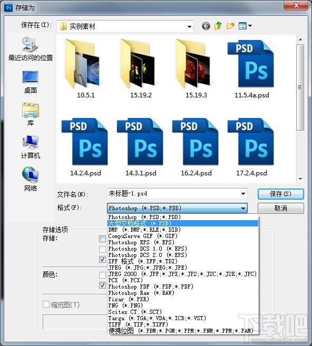Choose Photoshop DCS 2.0 format
This screenshot has height=346, width=312.
(183, 255)
